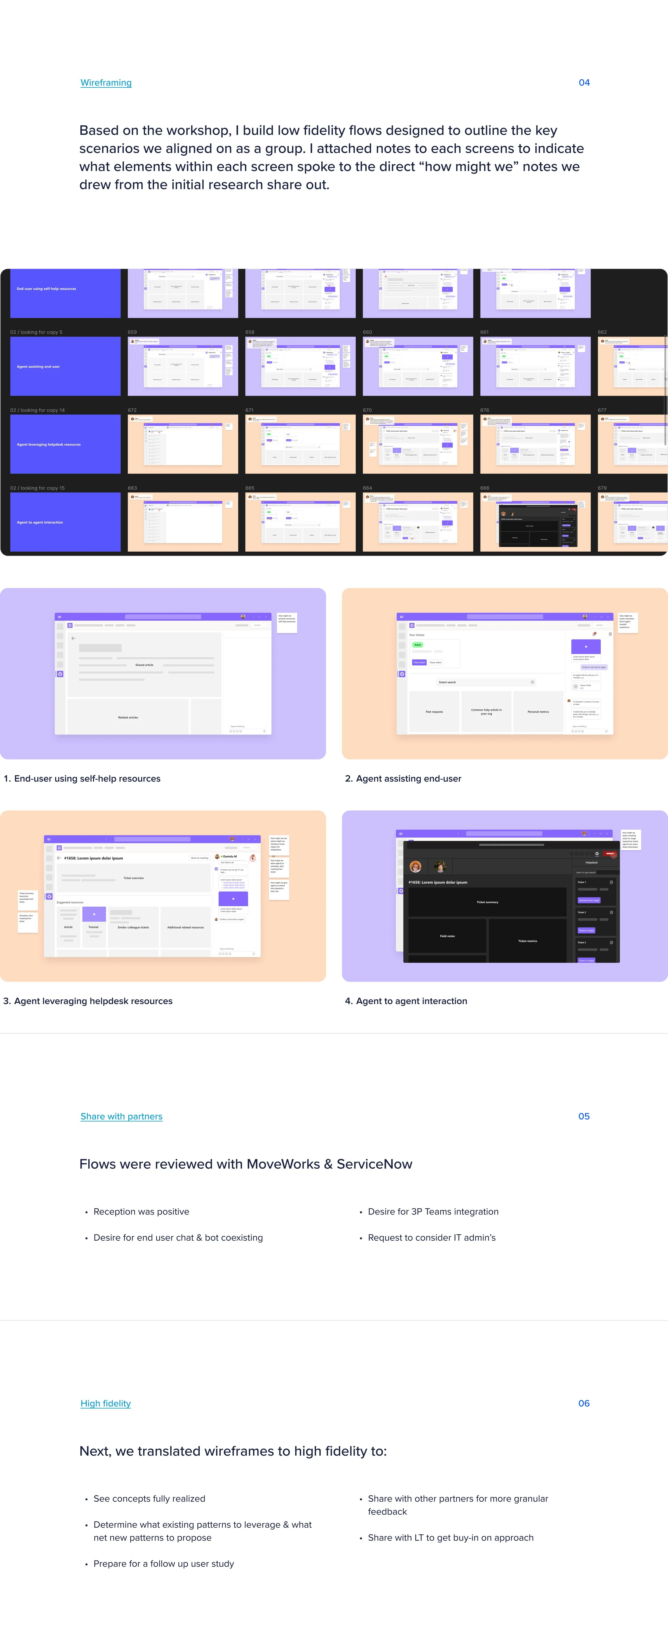Click the first participant avatar in the dark meeting wireframe

point(415,867)
